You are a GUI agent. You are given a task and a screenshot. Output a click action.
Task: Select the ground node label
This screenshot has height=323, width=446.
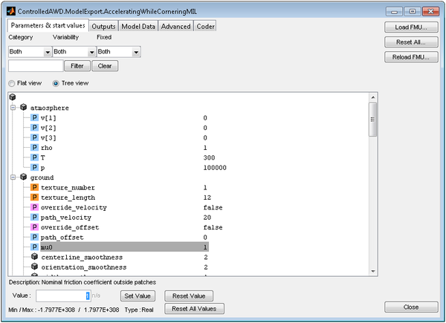pyautogui.click(x=42, y=177)
